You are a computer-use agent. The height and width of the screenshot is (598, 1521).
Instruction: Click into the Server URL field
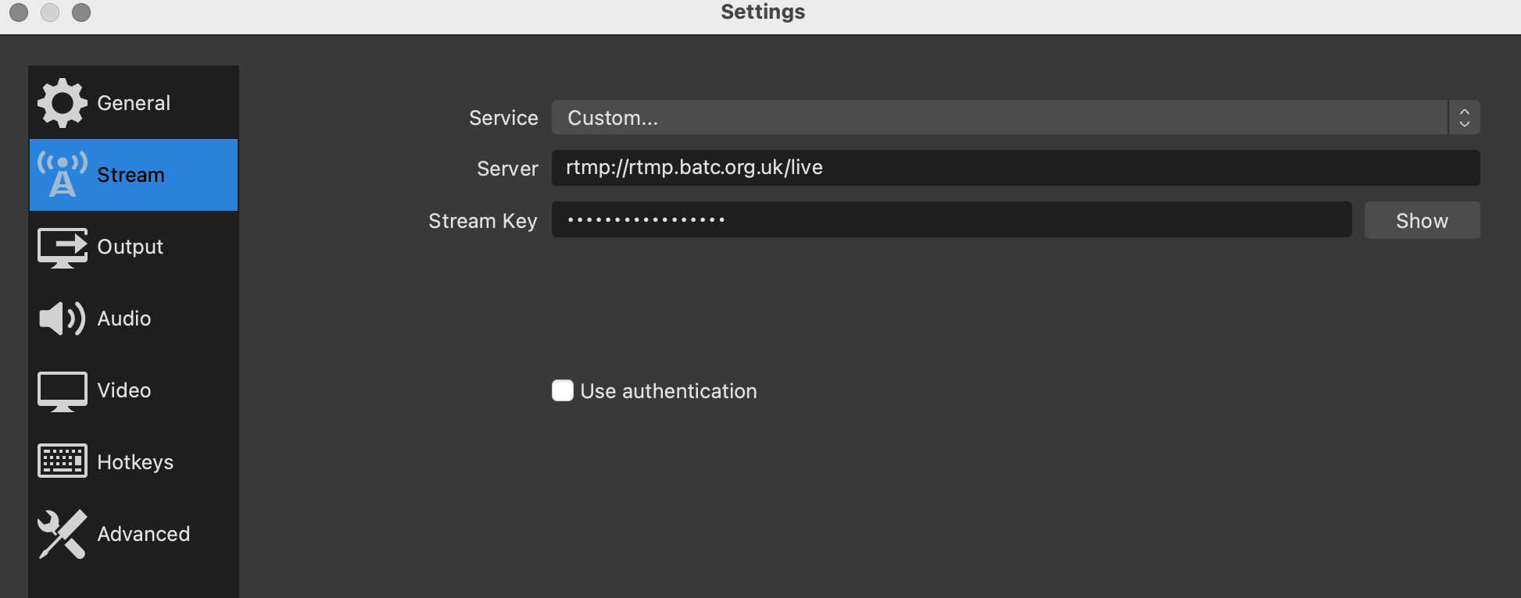tap(1015, 168)
